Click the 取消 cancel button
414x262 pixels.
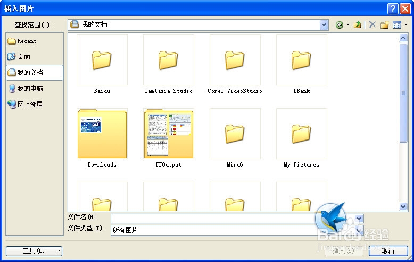(388, 251)
